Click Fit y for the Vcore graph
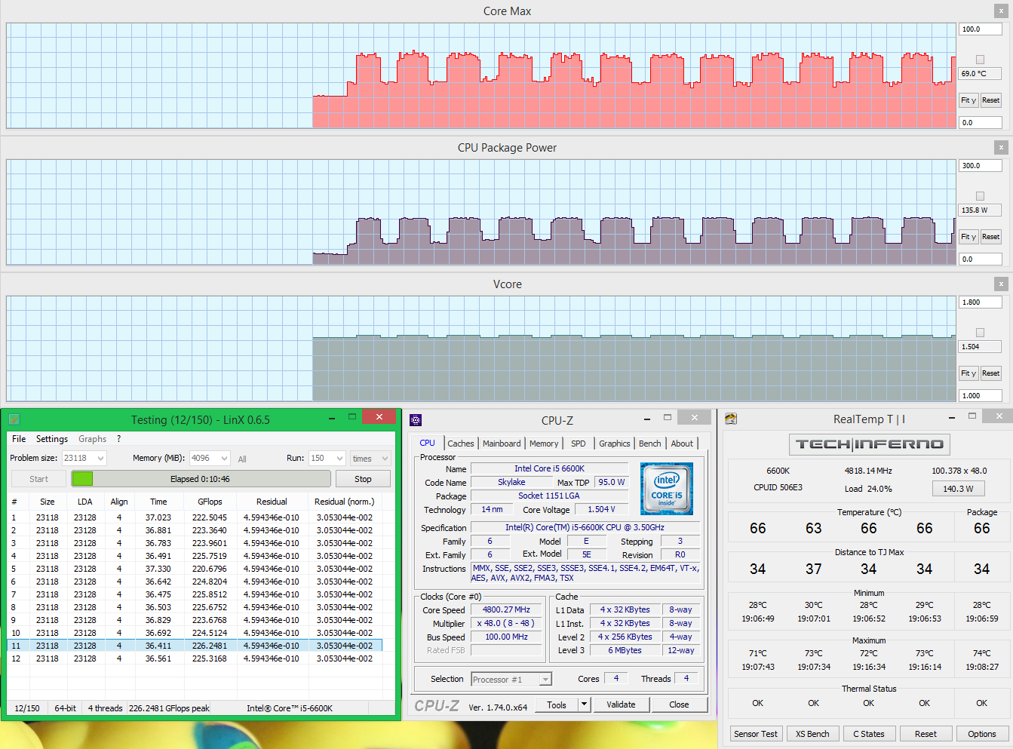Viewport: 1013px width, 749px height. 968,373
